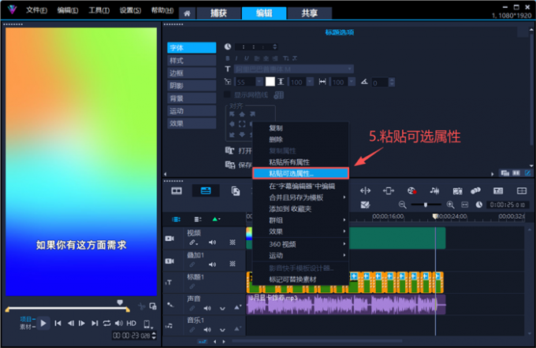Expand the 音乐1 track chevron
Screen dimensions: 536x348
222,330
